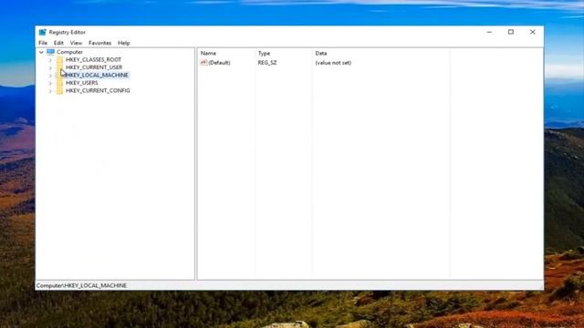Image resolution: width=584 pixels, height=328 pixels.
Task: Click the Registry Editor title bar icon
Action: coord(43,33)
